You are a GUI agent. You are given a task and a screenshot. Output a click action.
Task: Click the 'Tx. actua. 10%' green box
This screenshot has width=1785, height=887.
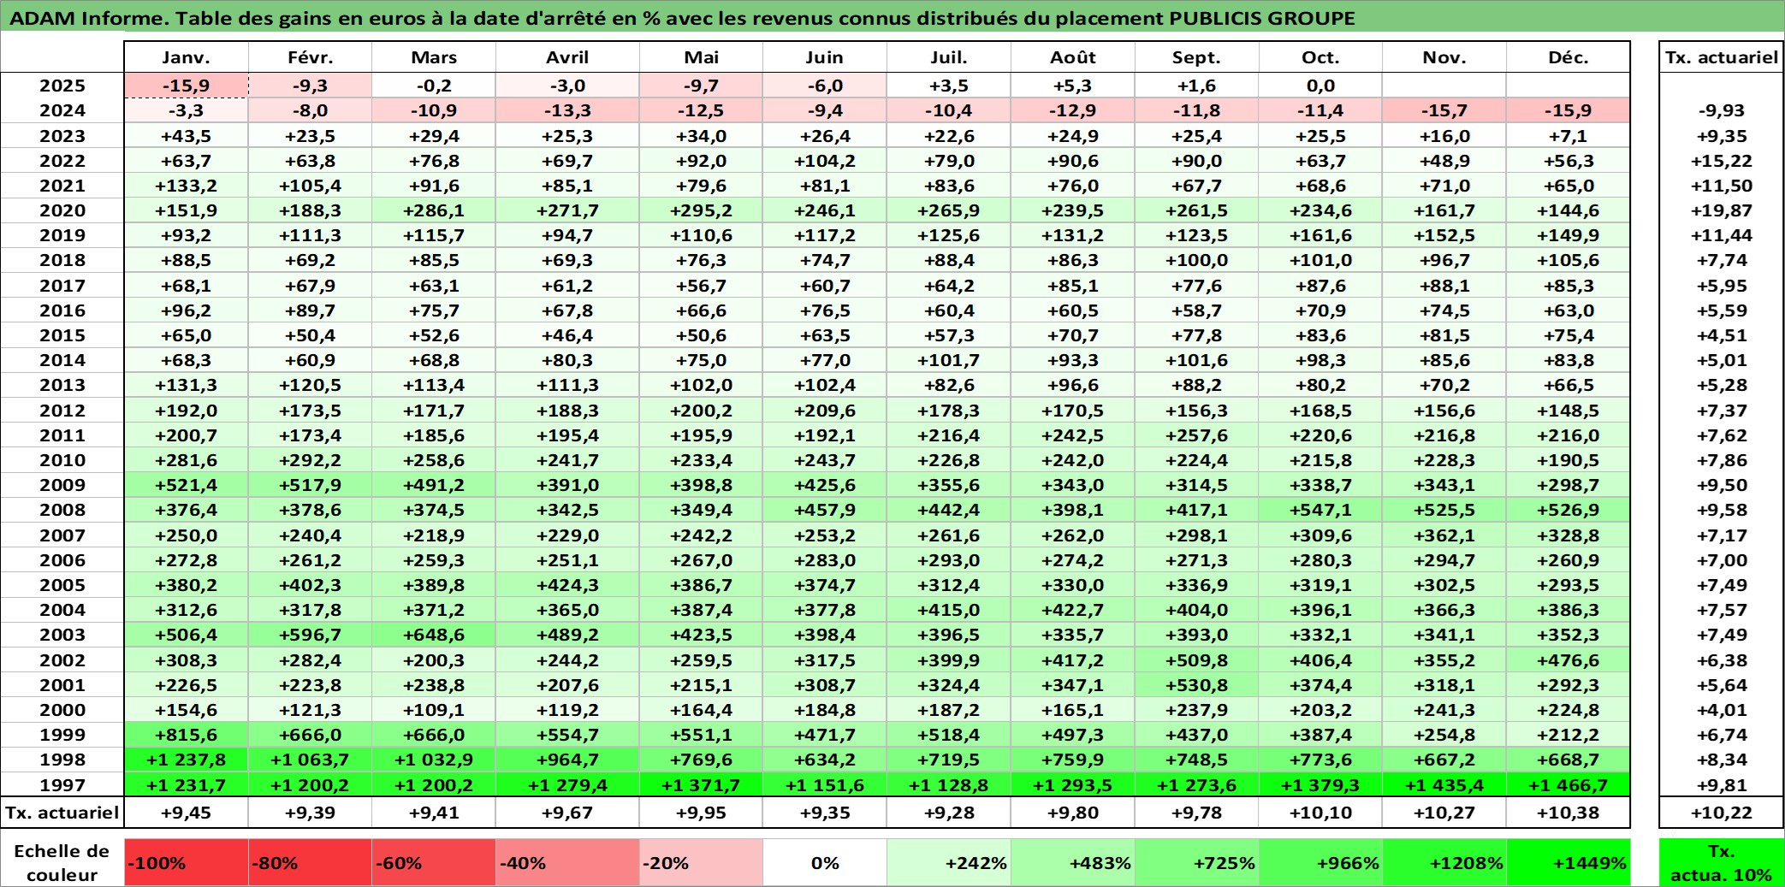pos(1721,862)
